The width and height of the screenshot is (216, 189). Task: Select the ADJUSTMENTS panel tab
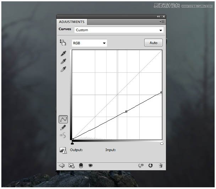click(71, 22)
